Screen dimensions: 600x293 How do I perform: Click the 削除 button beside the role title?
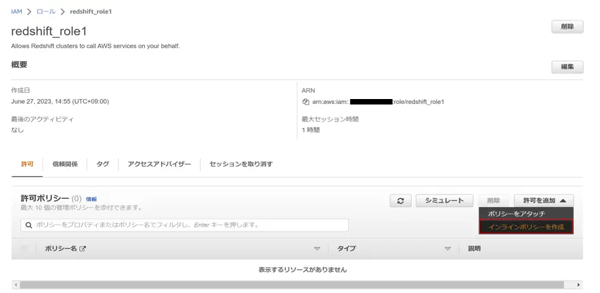click(x=567, y=27)
